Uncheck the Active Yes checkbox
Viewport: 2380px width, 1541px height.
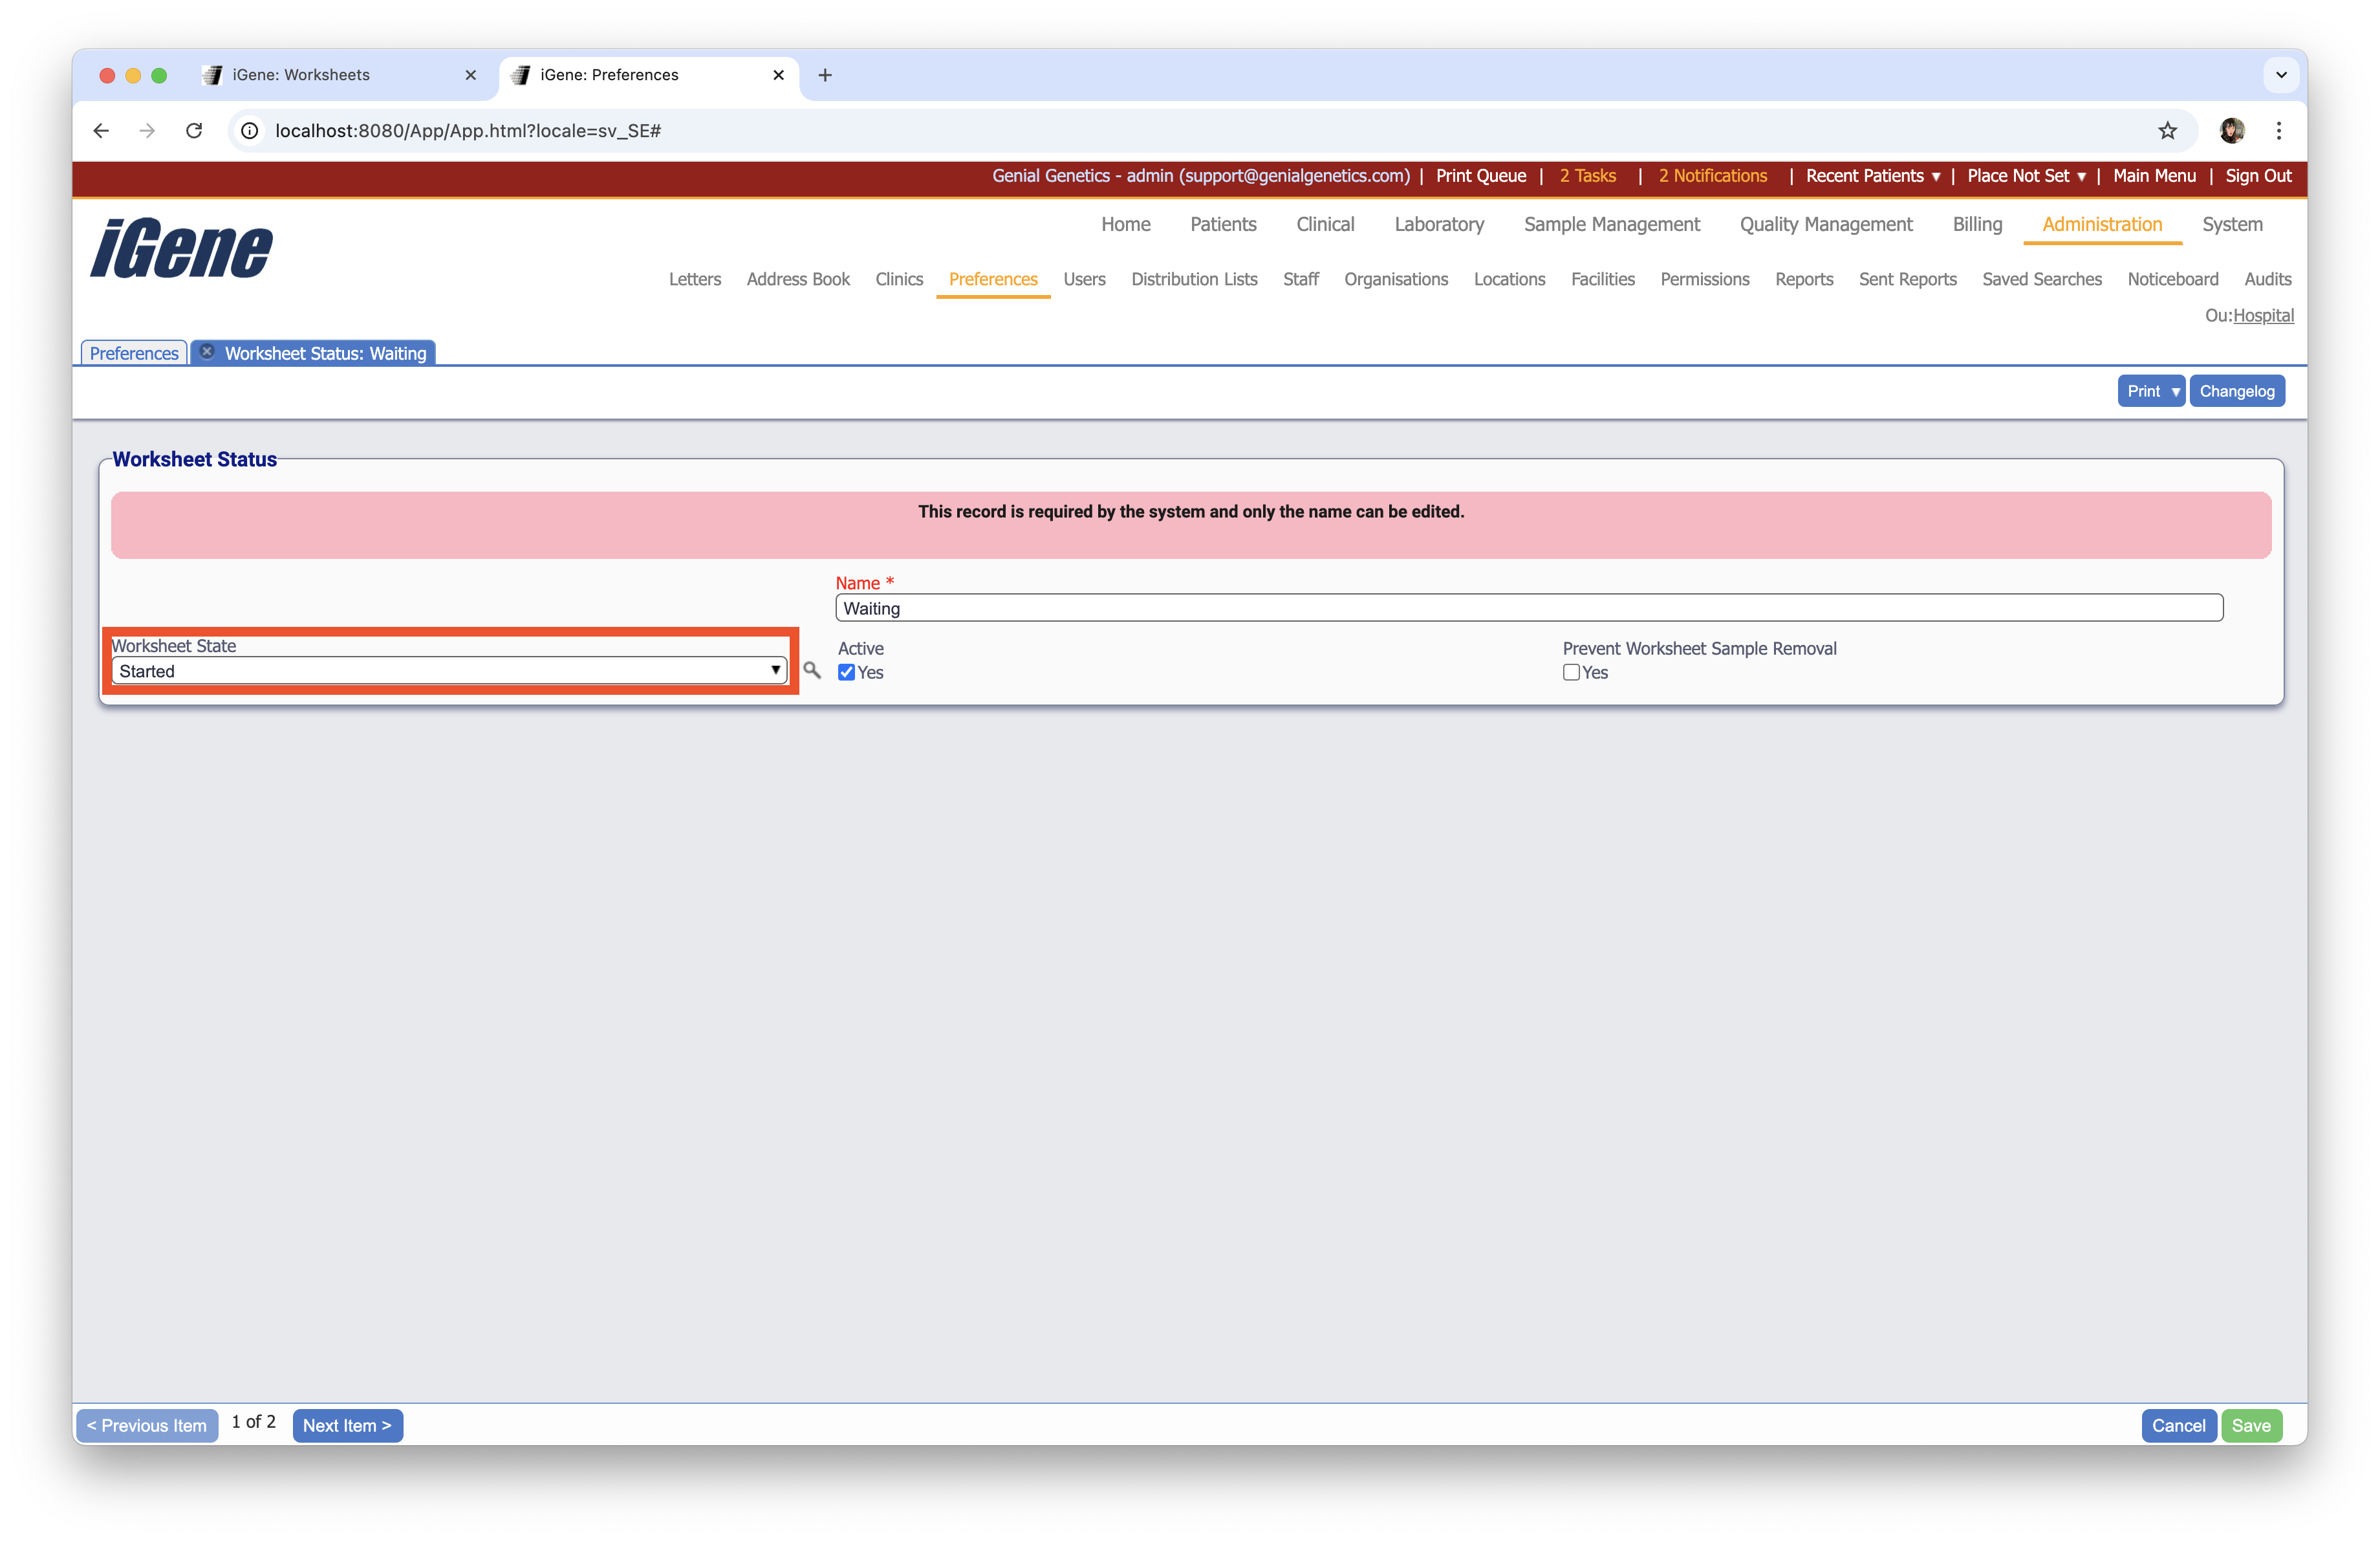point(847,672)
